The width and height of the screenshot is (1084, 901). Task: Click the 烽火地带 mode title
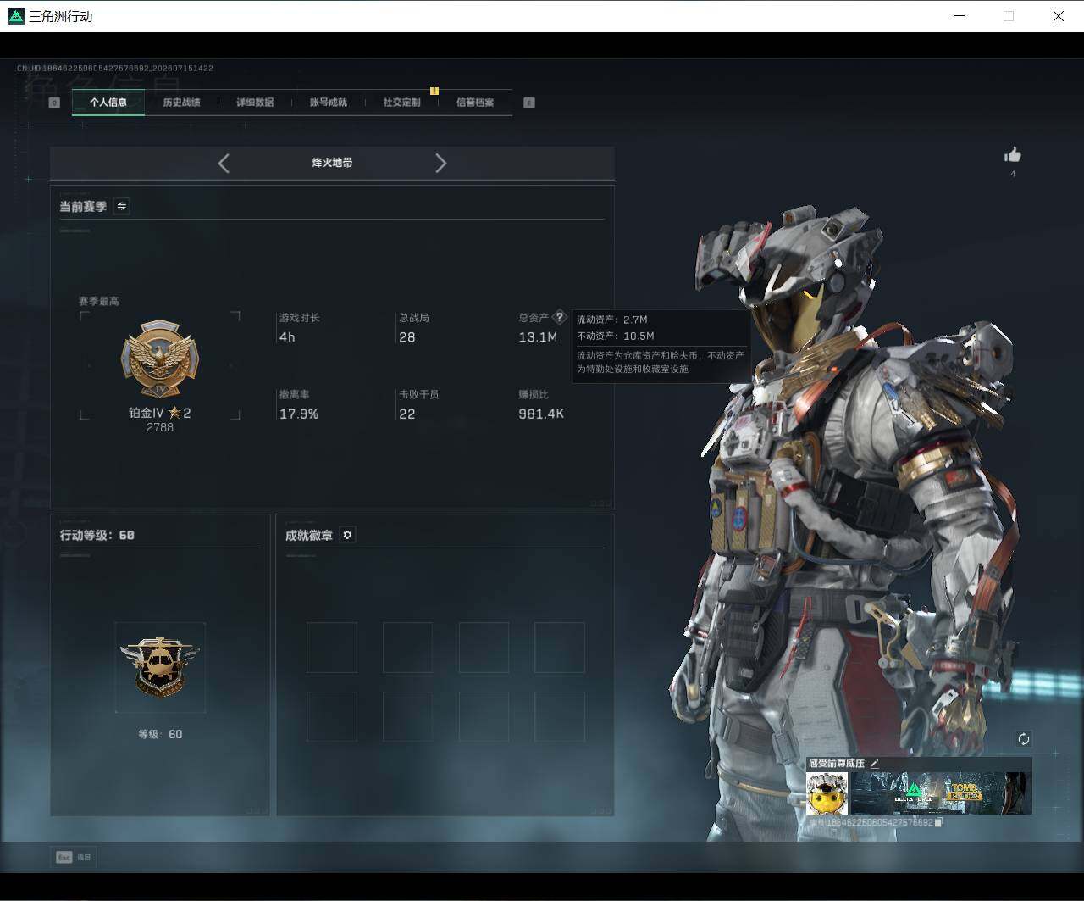(332, 163)
